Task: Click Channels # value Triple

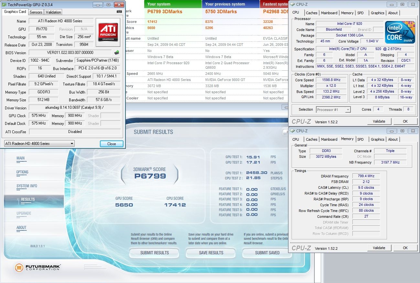Action: click(x=390, y=151)
